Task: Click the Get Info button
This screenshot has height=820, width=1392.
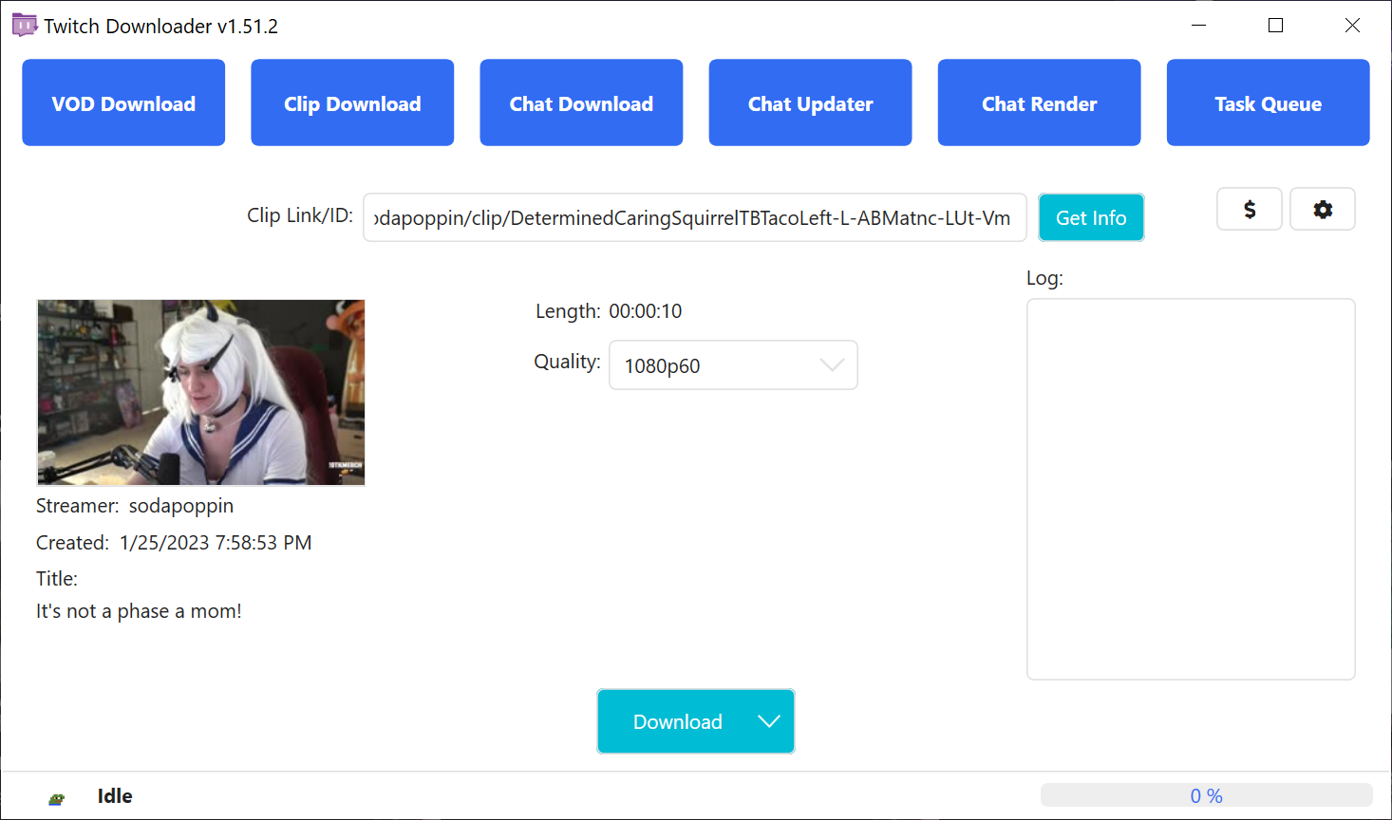Action: pyautogui.click(x=1091, y=217)
